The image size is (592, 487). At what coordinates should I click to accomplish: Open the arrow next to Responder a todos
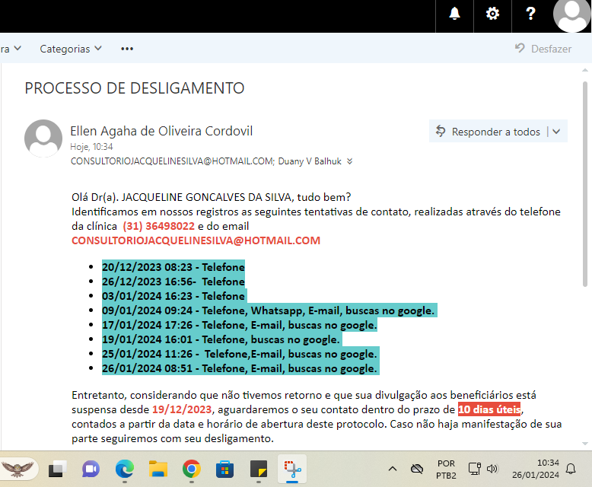556,132
